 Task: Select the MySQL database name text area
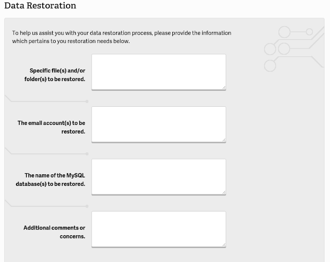point(159,177)
